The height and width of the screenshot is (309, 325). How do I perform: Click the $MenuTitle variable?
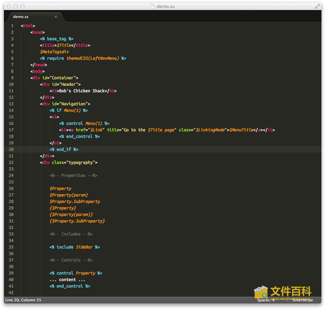pos(242,130)
